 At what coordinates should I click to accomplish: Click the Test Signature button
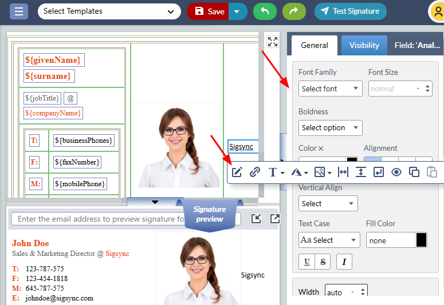click(350, 11)
